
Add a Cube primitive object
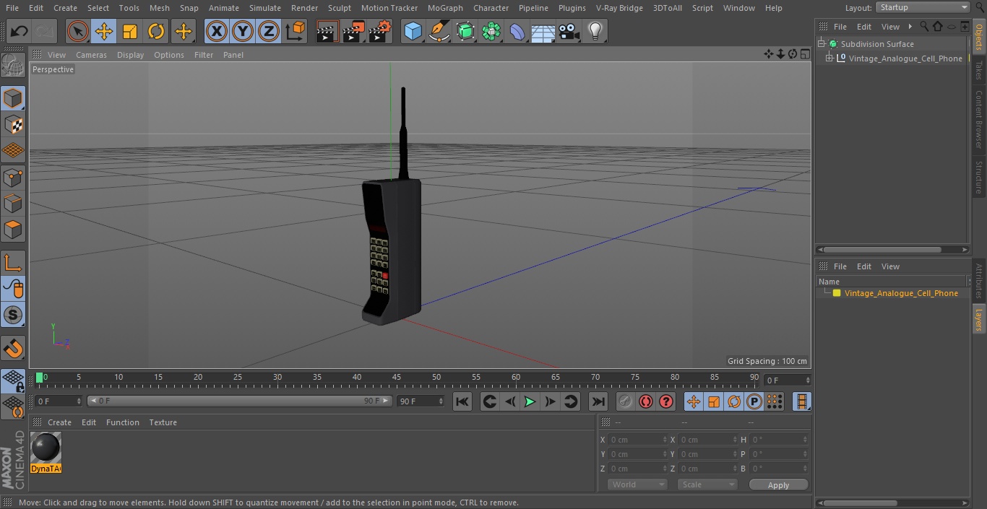[x=413, y=31]
